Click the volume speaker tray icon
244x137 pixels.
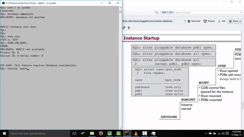click(223, 134)
